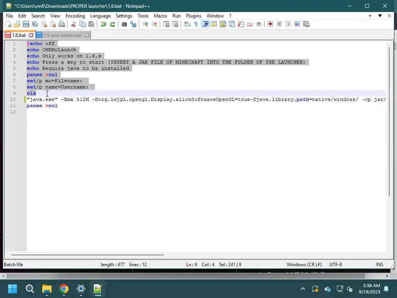The width and height of the screenshot is (397, 298).
Task: Start macro recording red dot icon
Action: 270,24
